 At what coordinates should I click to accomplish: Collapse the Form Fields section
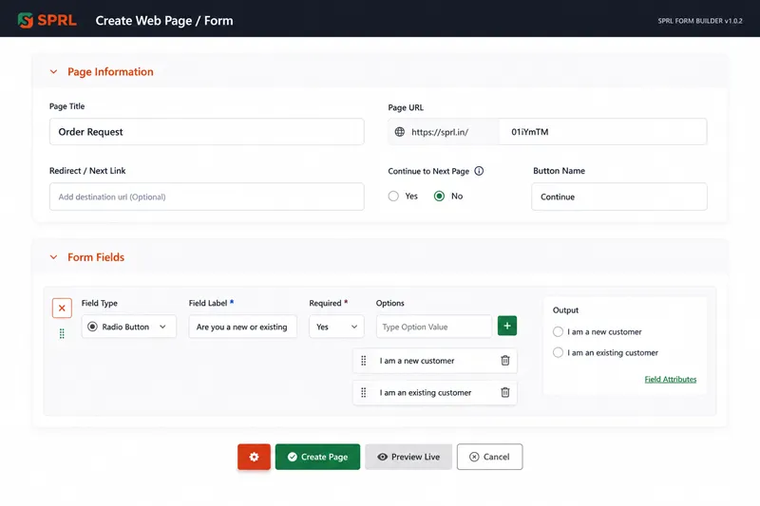(x=54, y=257)
